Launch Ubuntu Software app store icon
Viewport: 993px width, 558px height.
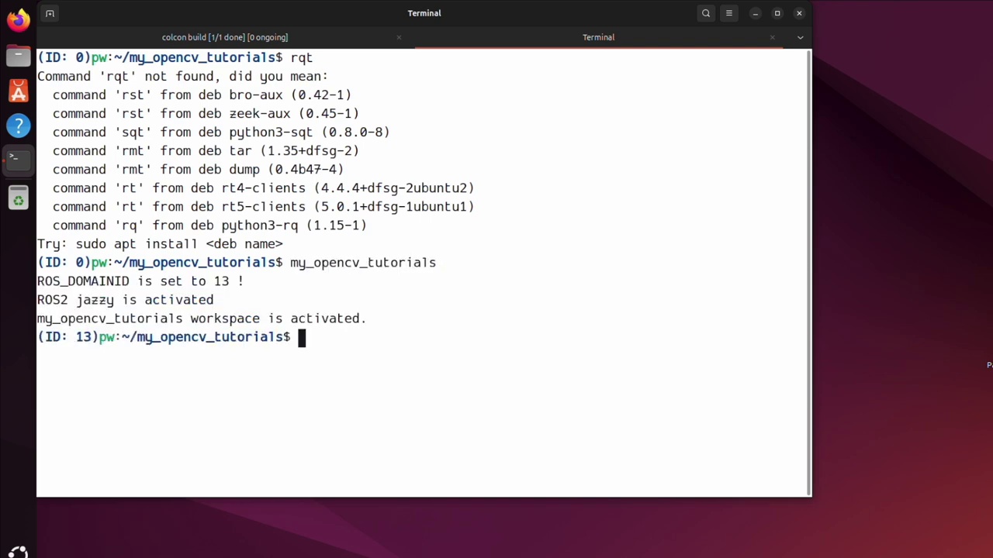[18, 91]
